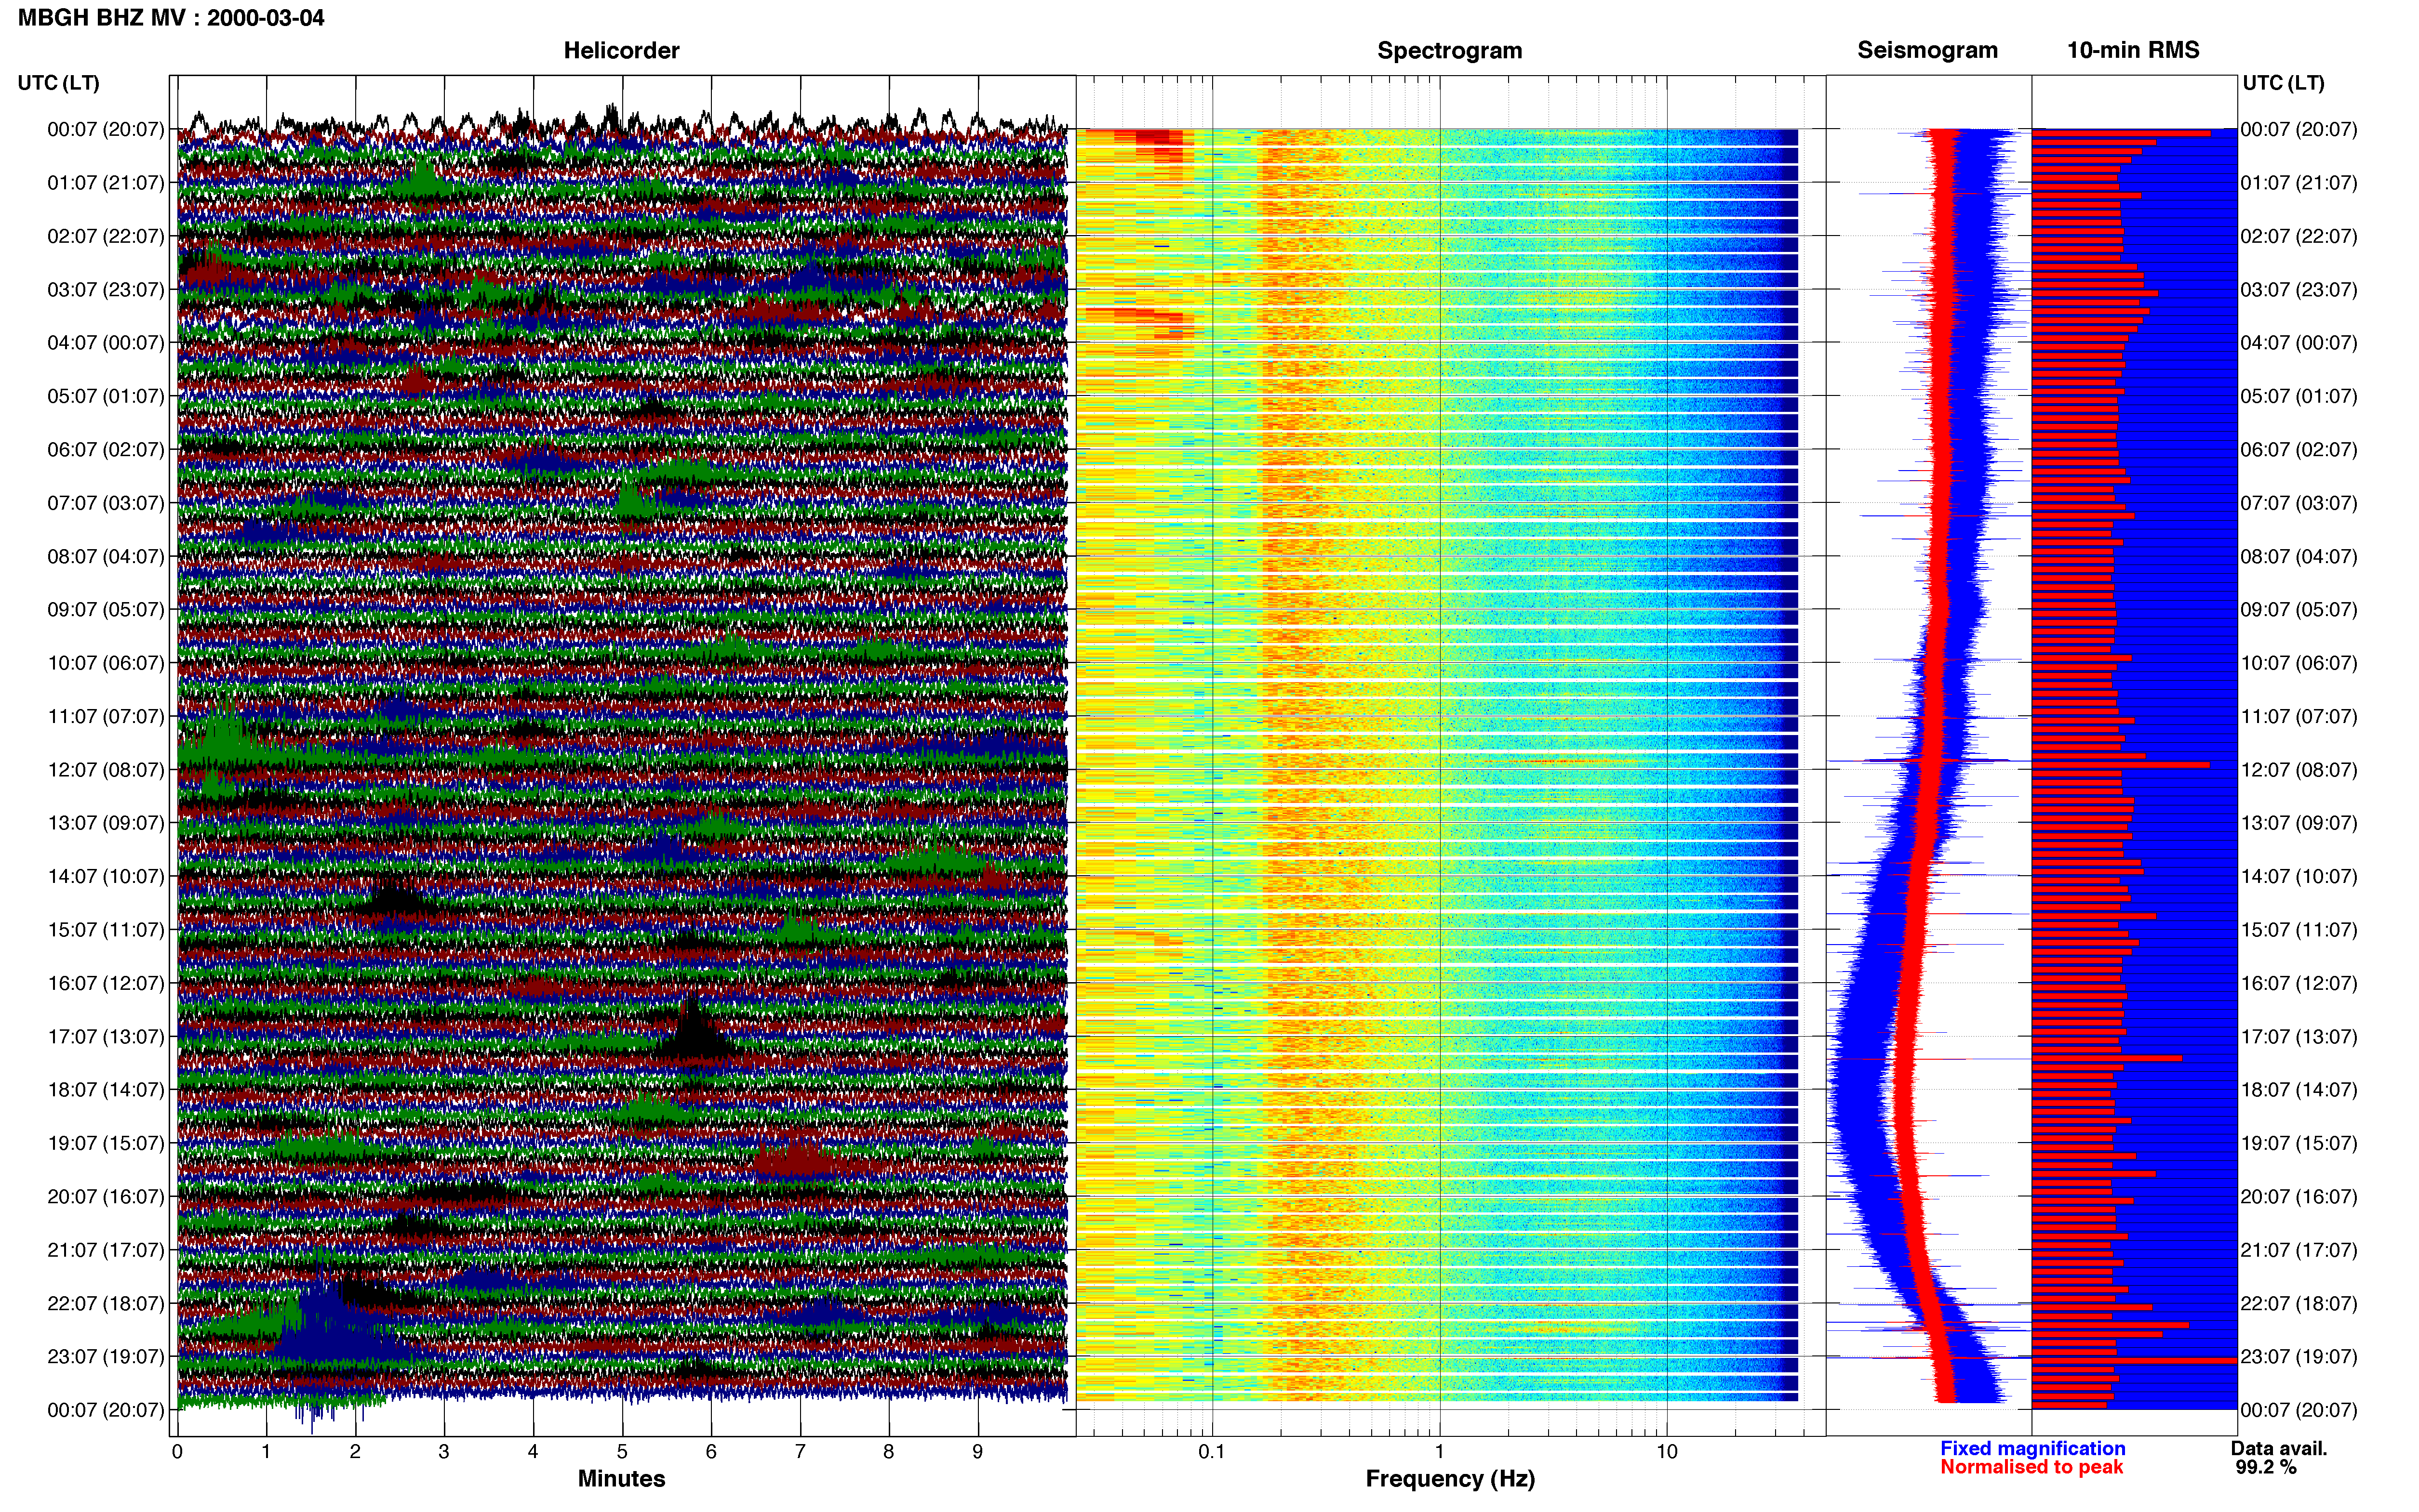Click right time label '02:07 (22:07)'
This screenshot has height=1512, width=2419.
click(2299, 237)
